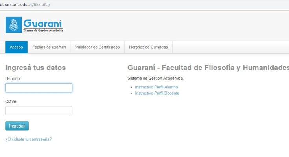This screenshot has width=289, height=157.
Task: Open the ¿Olvidaste tu contraseña? link
Action: pos(28,139)
